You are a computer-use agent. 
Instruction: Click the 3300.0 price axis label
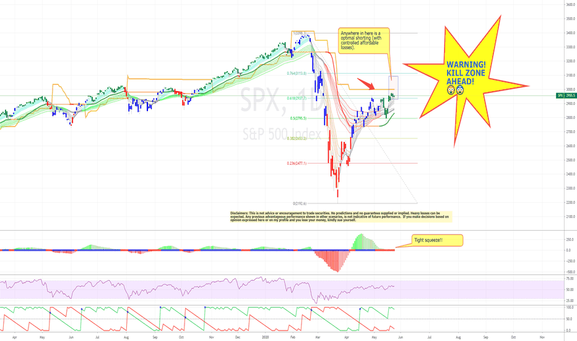coord(570,47)
